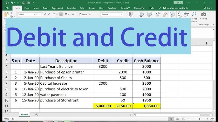218x122 pixels.
Task: Toggle Top Align
Action: coord(54,14)
